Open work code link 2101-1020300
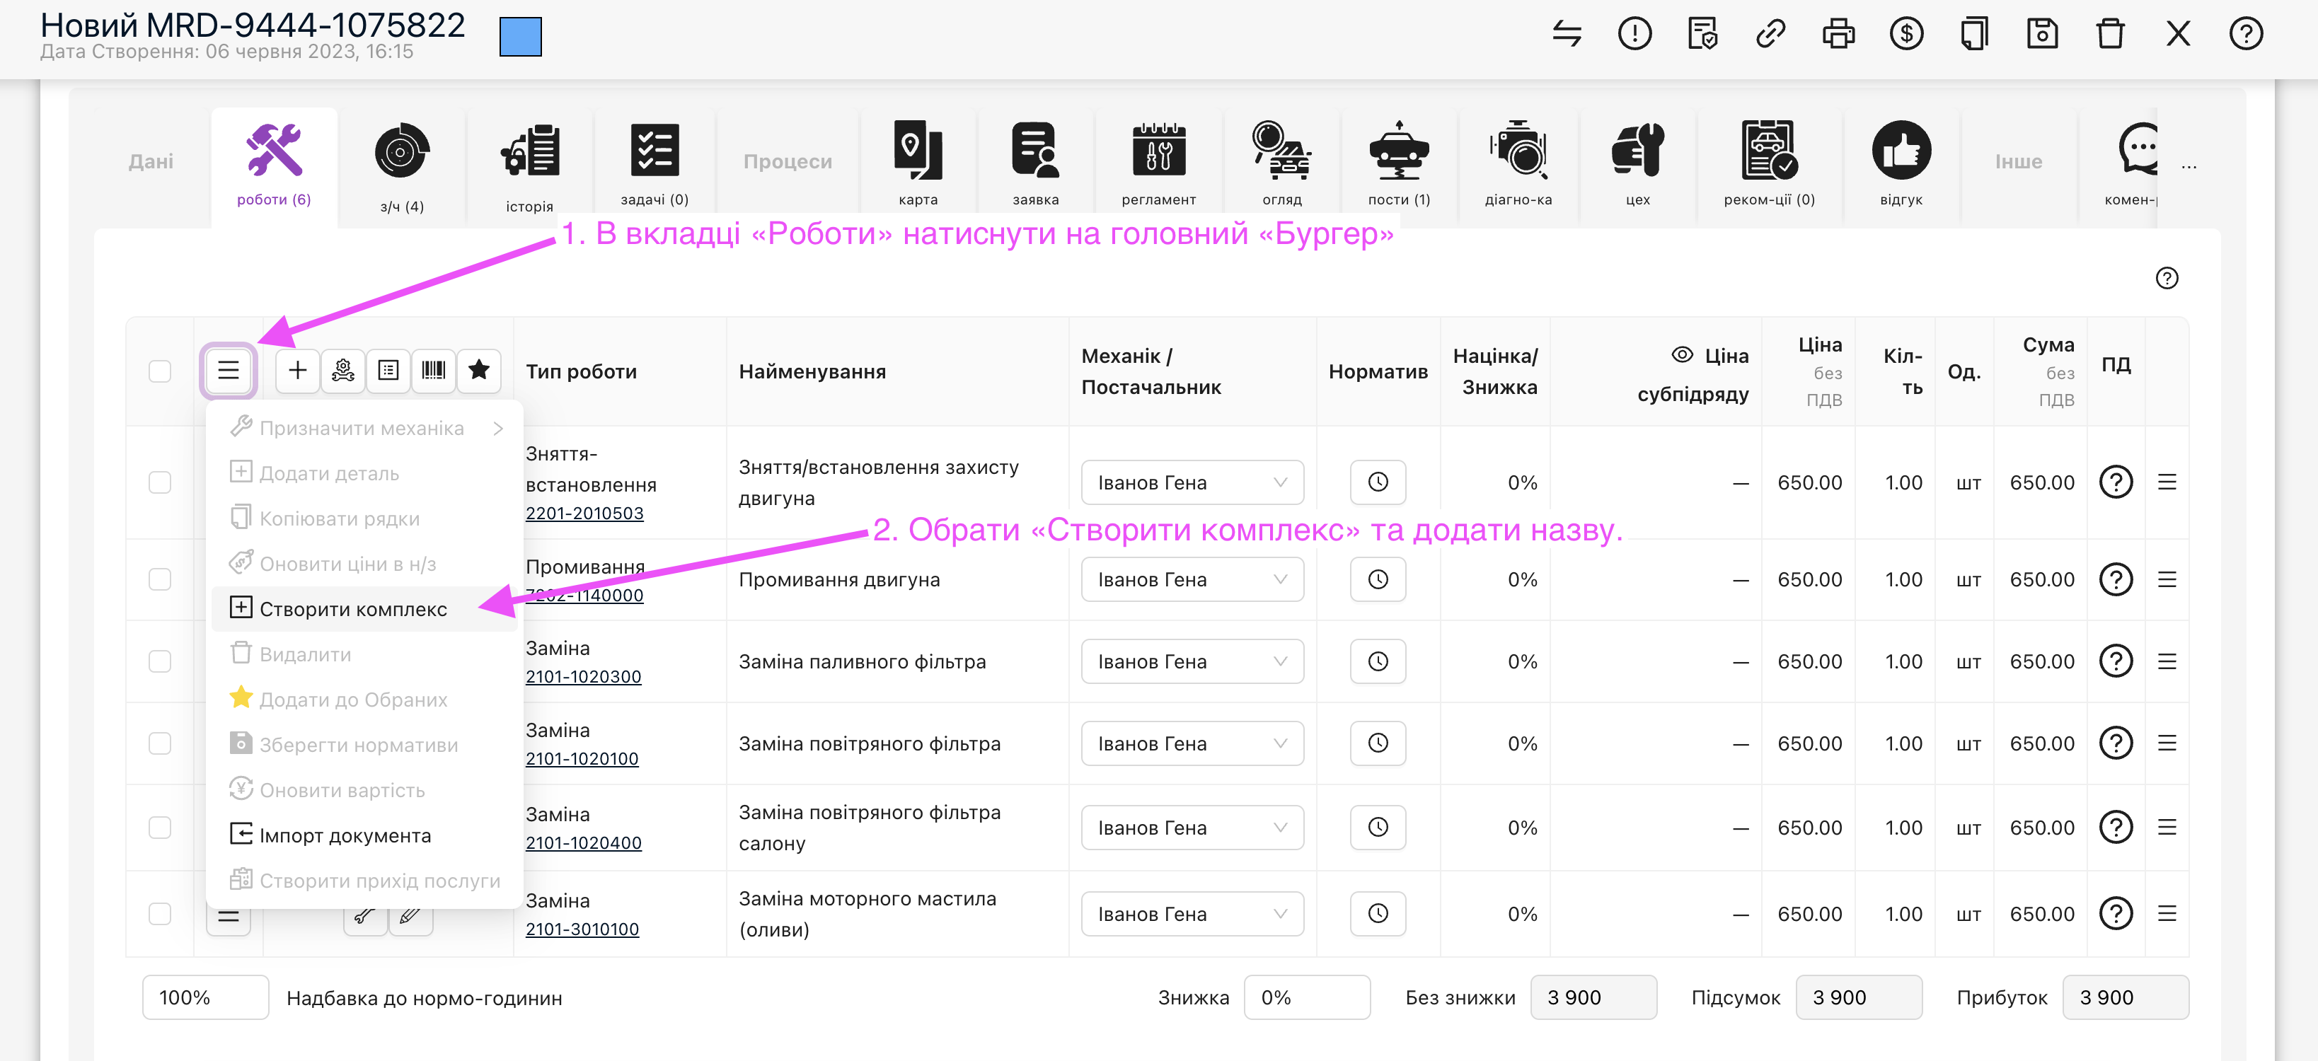2318x1061 pixels. [x=583, y=677]
